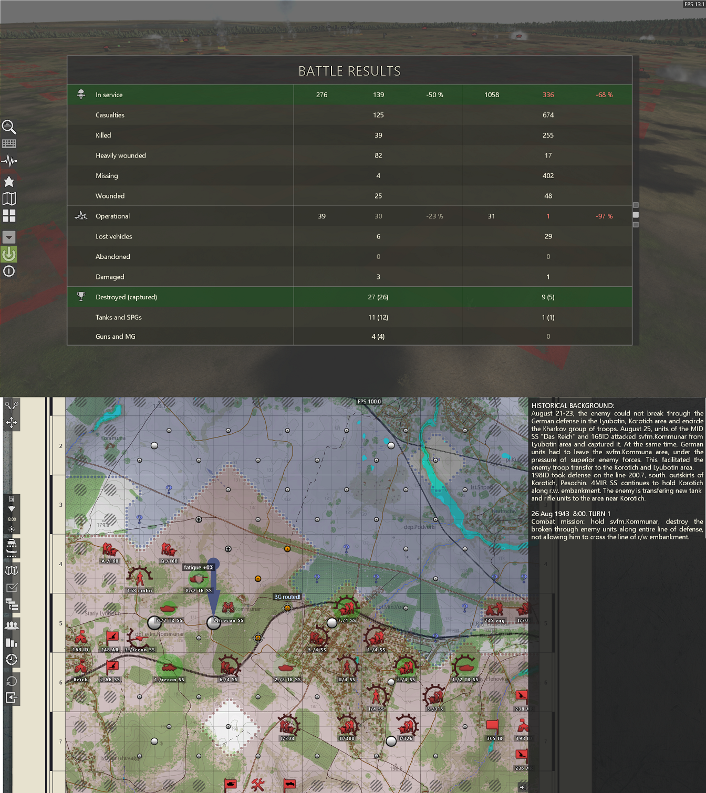Screen dimensions: 706x793
Task: Open the tank reinforcements filter icon
Action: [x=12, y=542]
